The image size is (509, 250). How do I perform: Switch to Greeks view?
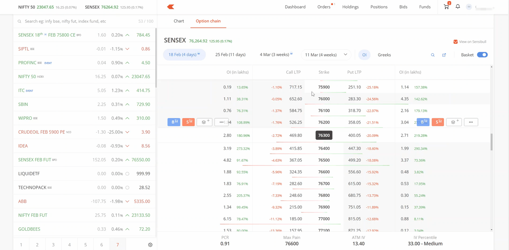pyautogui.click(x=384, y=55)
